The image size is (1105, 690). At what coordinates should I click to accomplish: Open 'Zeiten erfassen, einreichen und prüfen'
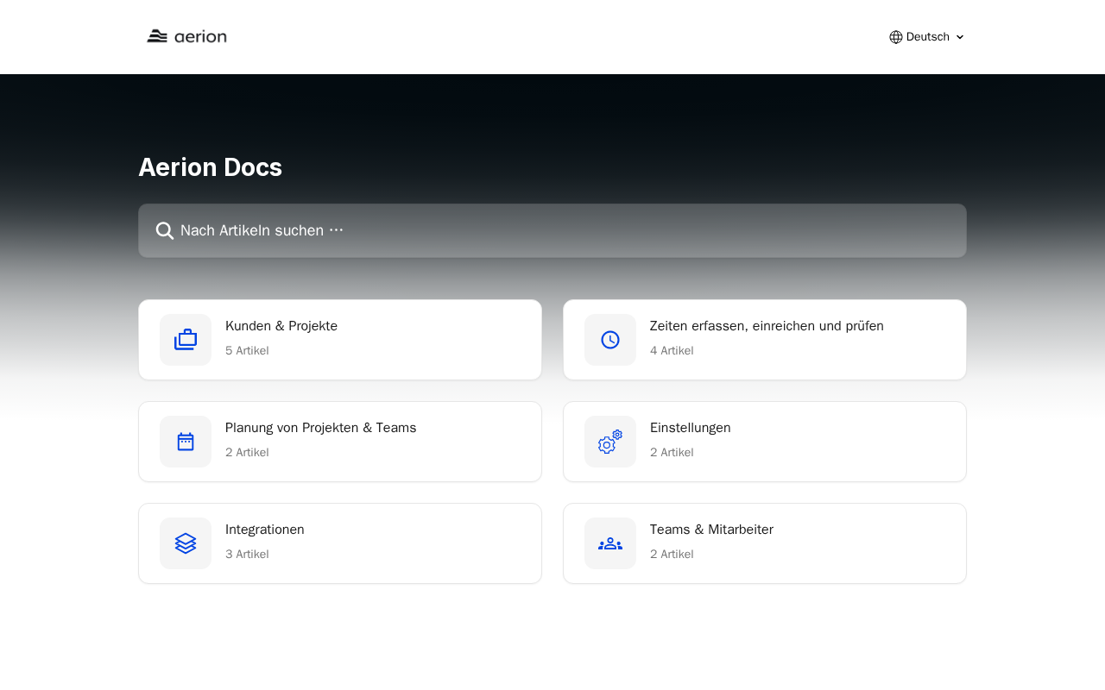click(x=767, y=326)
